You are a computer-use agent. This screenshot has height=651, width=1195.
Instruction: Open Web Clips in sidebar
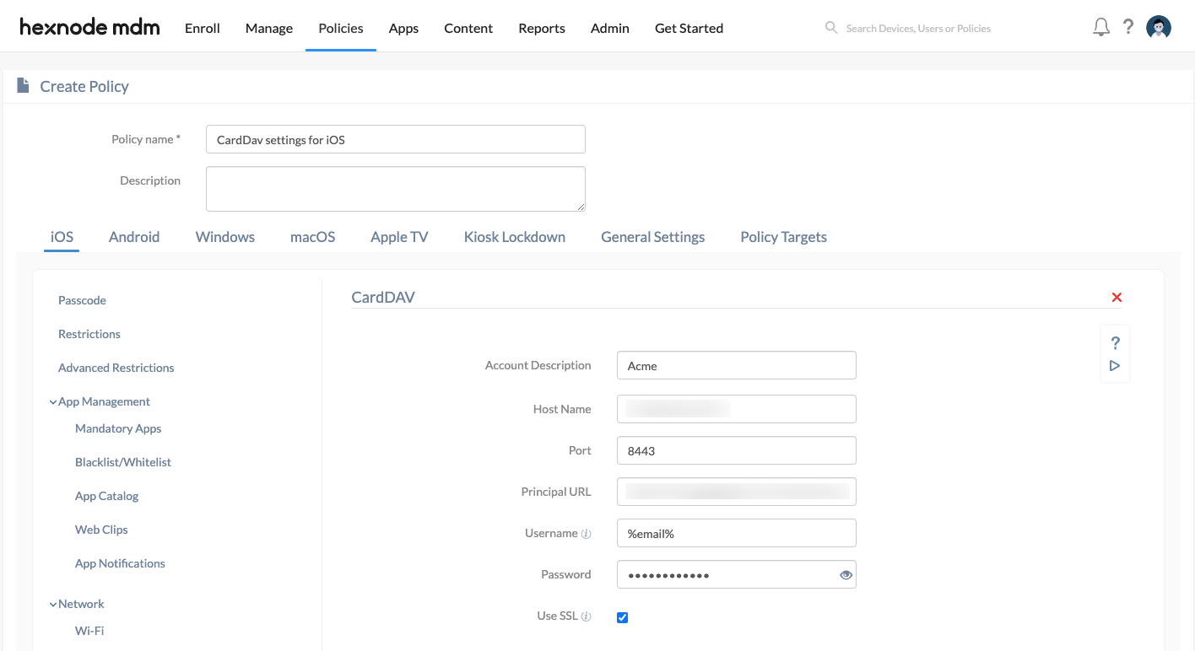[x=101, y=530]
